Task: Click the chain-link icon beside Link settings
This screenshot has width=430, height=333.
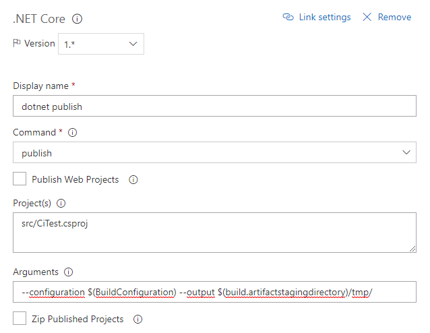Action: 288,17
